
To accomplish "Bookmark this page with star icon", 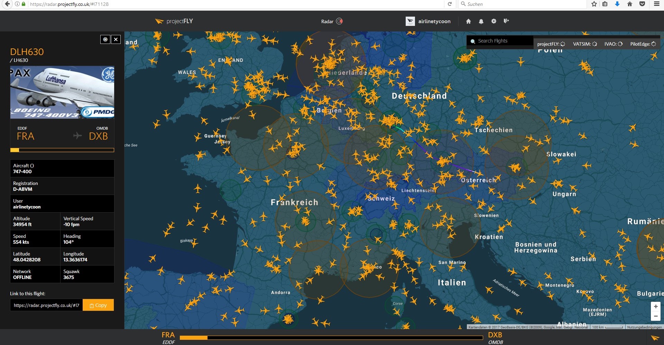I will (x=594, y=4).
